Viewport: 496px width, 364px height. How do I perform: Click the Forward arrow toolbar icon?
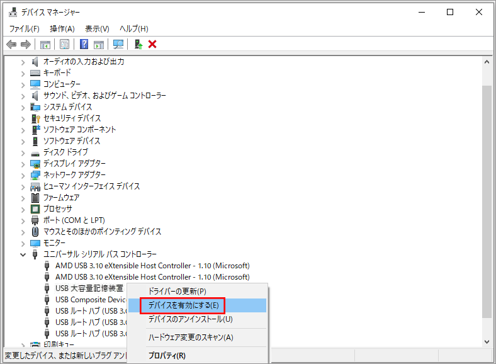tap(26, 44)
